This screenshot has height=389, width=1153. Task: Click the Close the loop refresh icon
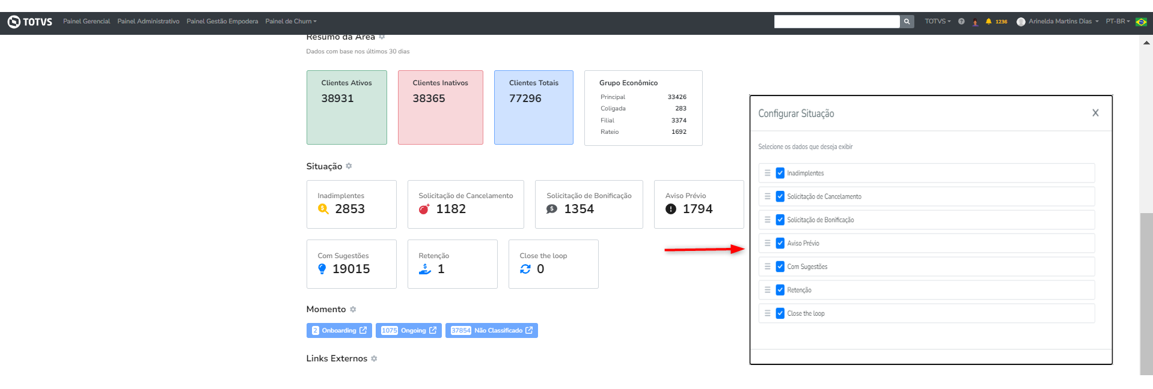[525, 269]
